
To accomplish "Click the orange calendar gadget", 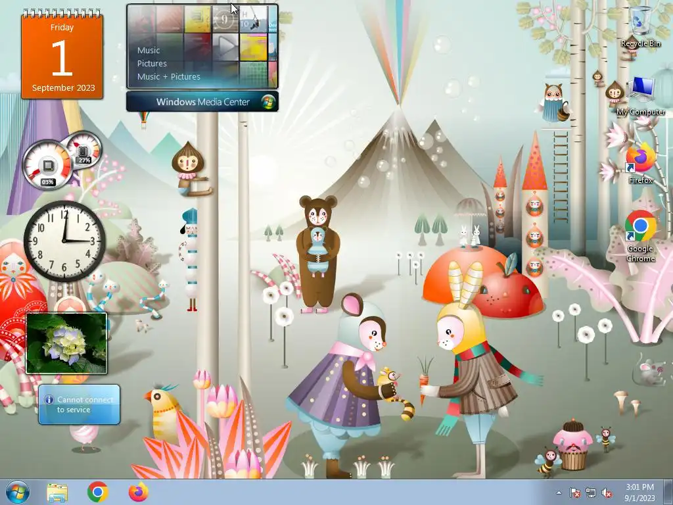I will 62,55.
